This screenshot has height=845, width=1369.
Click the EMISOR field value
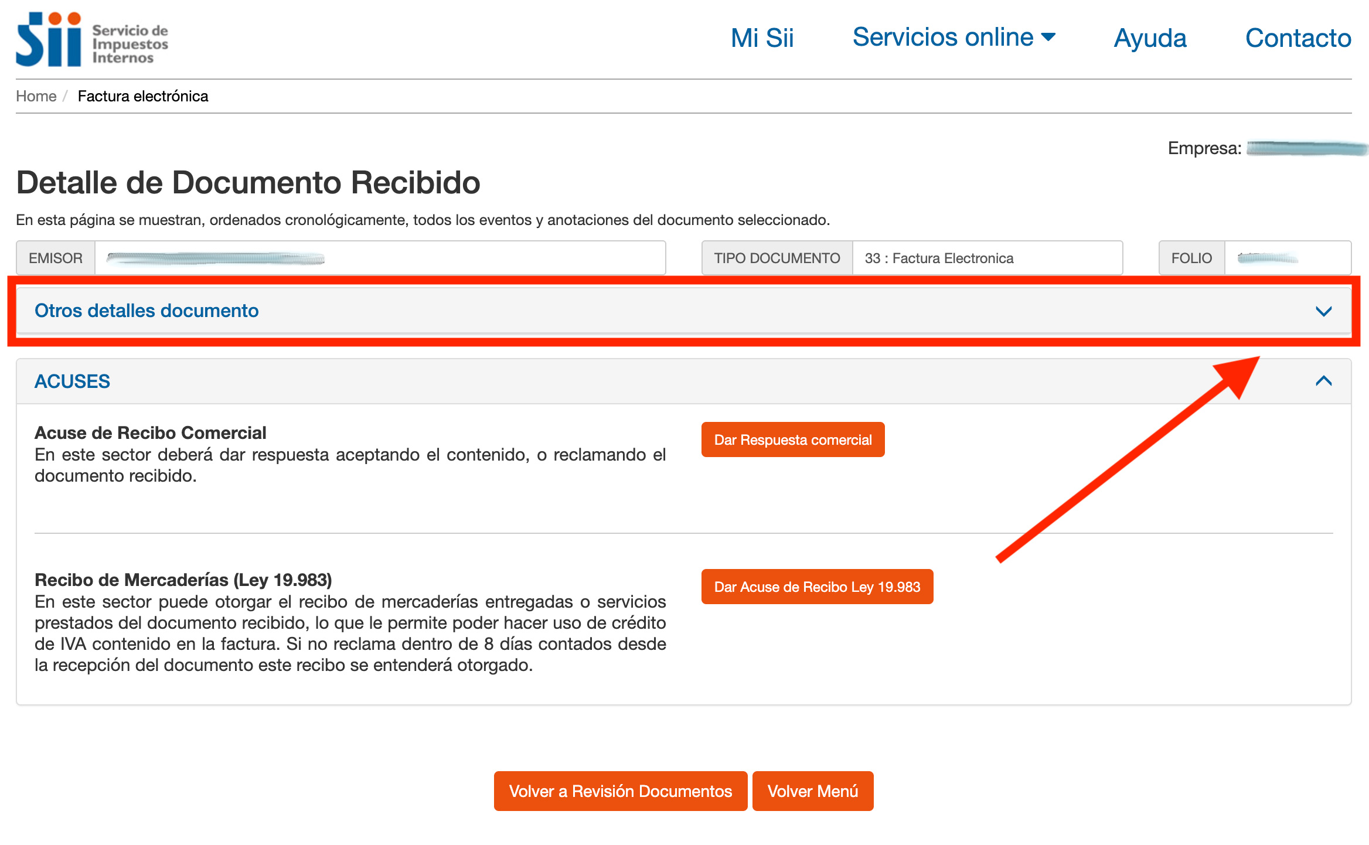point(380,258)
